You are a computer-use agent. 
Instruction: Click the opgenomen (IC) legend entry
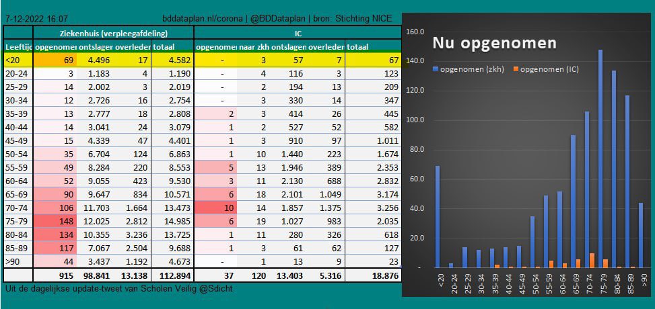point(545,69)
